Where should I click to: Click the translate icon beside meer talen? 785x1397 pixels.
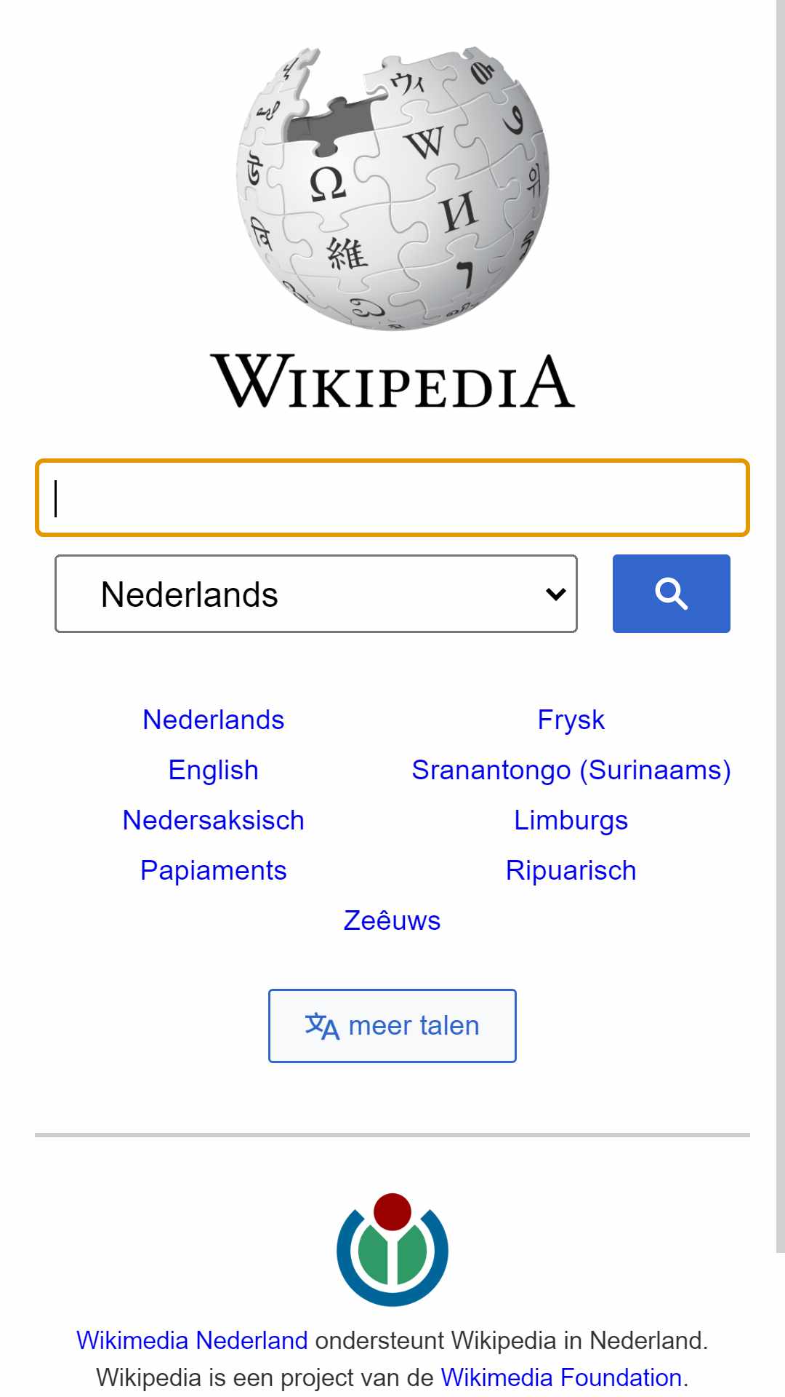click(x=322, y=1026)
